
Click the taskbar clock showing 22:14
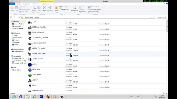point(162,97)
